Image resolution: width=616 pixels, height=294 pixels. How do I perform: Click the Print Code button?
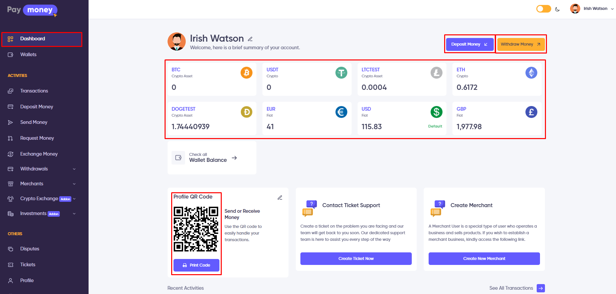click(196, 265)
